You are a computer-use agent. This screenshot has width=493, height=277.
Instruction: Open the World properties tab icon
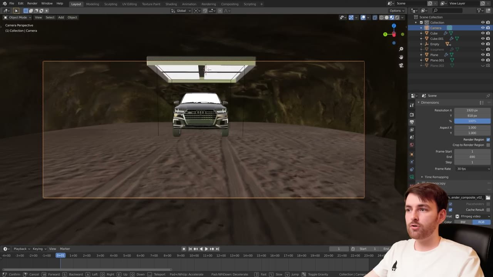pyautogui.click(x=412, y=145)
